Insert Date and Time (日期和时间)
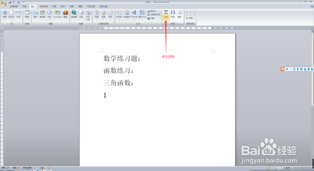 [x=154, y=15]
